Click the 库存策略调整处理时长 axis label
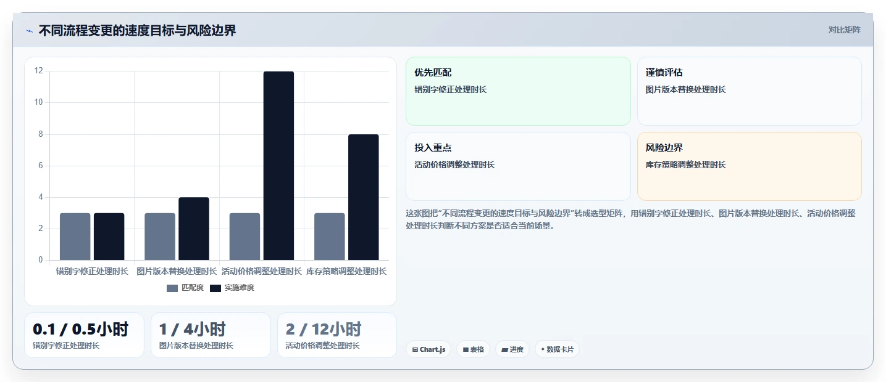Viewport: 886px width, 382px height. click(x=346, y=271)
